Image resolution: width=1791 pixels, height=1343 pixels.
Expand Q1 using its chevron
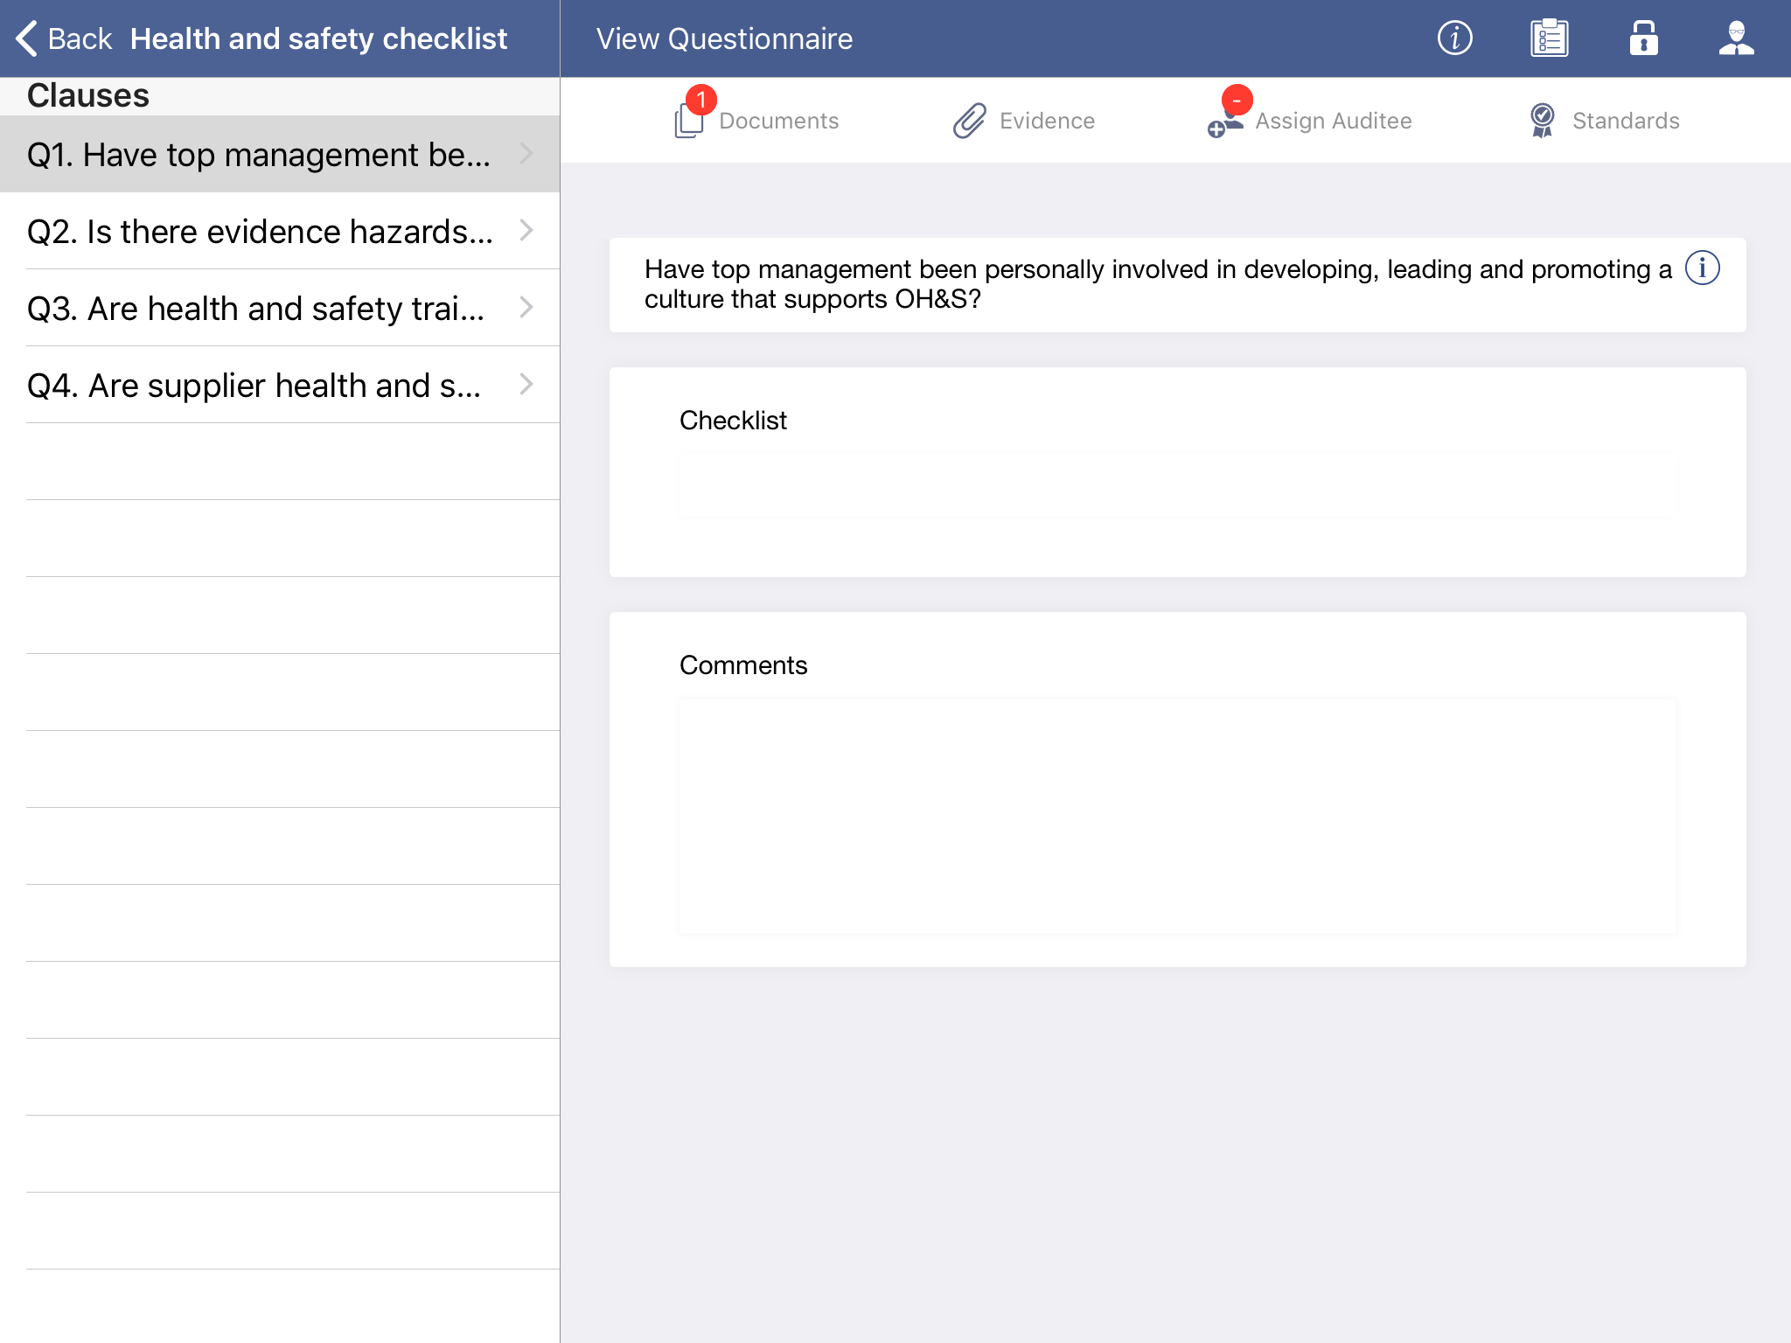point(526,154)
